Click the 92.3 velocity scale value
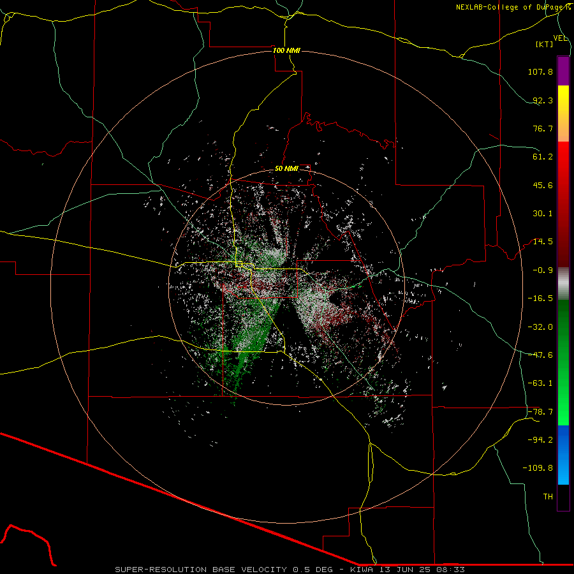This screenshot has width=574, height=574. (543, 100)
